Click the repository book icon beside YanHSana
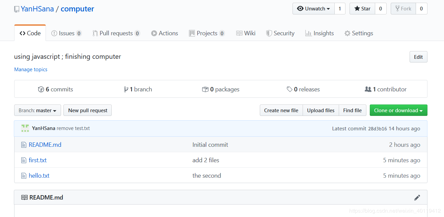The width and height of the screenshot is (444, 217). (17, 9)
